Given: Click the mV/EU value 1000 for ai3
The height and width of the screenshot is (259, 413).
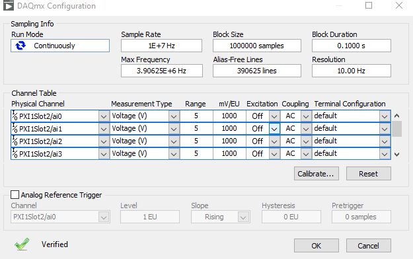Looking at the screenshot, I should tap(229, 153).
